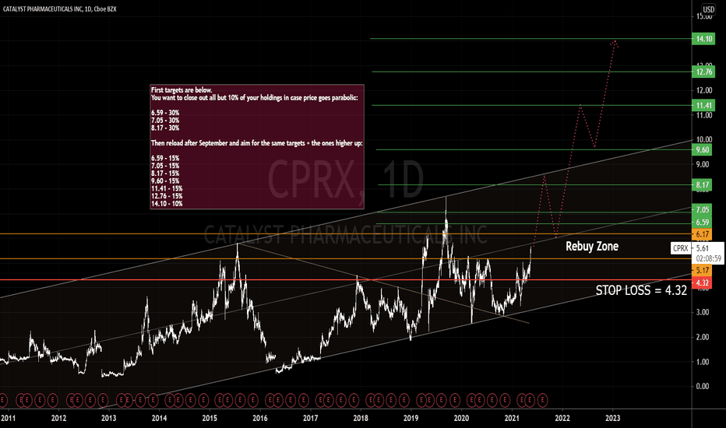Click the '8.17 - 30%' line in note
726x428 pixels.
165,128
